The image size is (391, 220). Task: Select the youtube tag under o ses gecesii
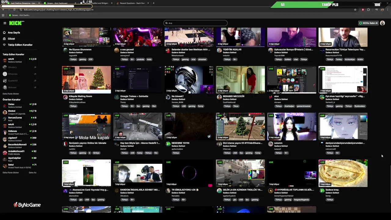tap(140, 59)
